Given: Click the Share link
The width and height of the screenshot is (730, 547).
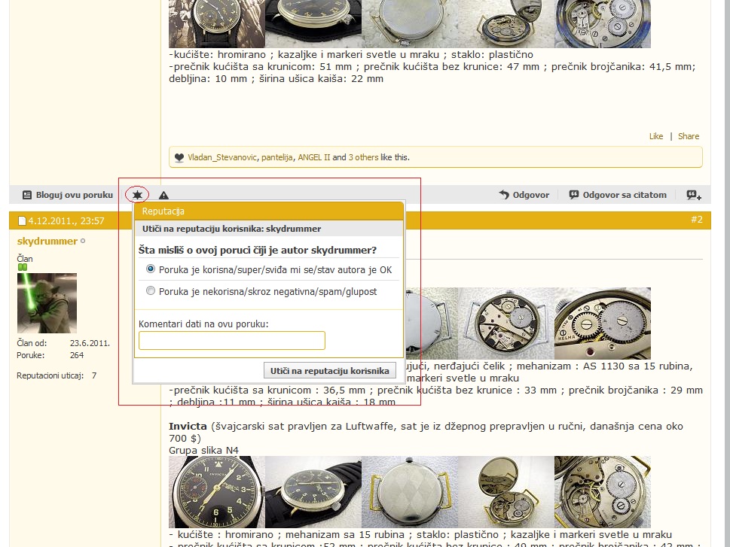Looking at the screenshot, I should pos(689,136).
